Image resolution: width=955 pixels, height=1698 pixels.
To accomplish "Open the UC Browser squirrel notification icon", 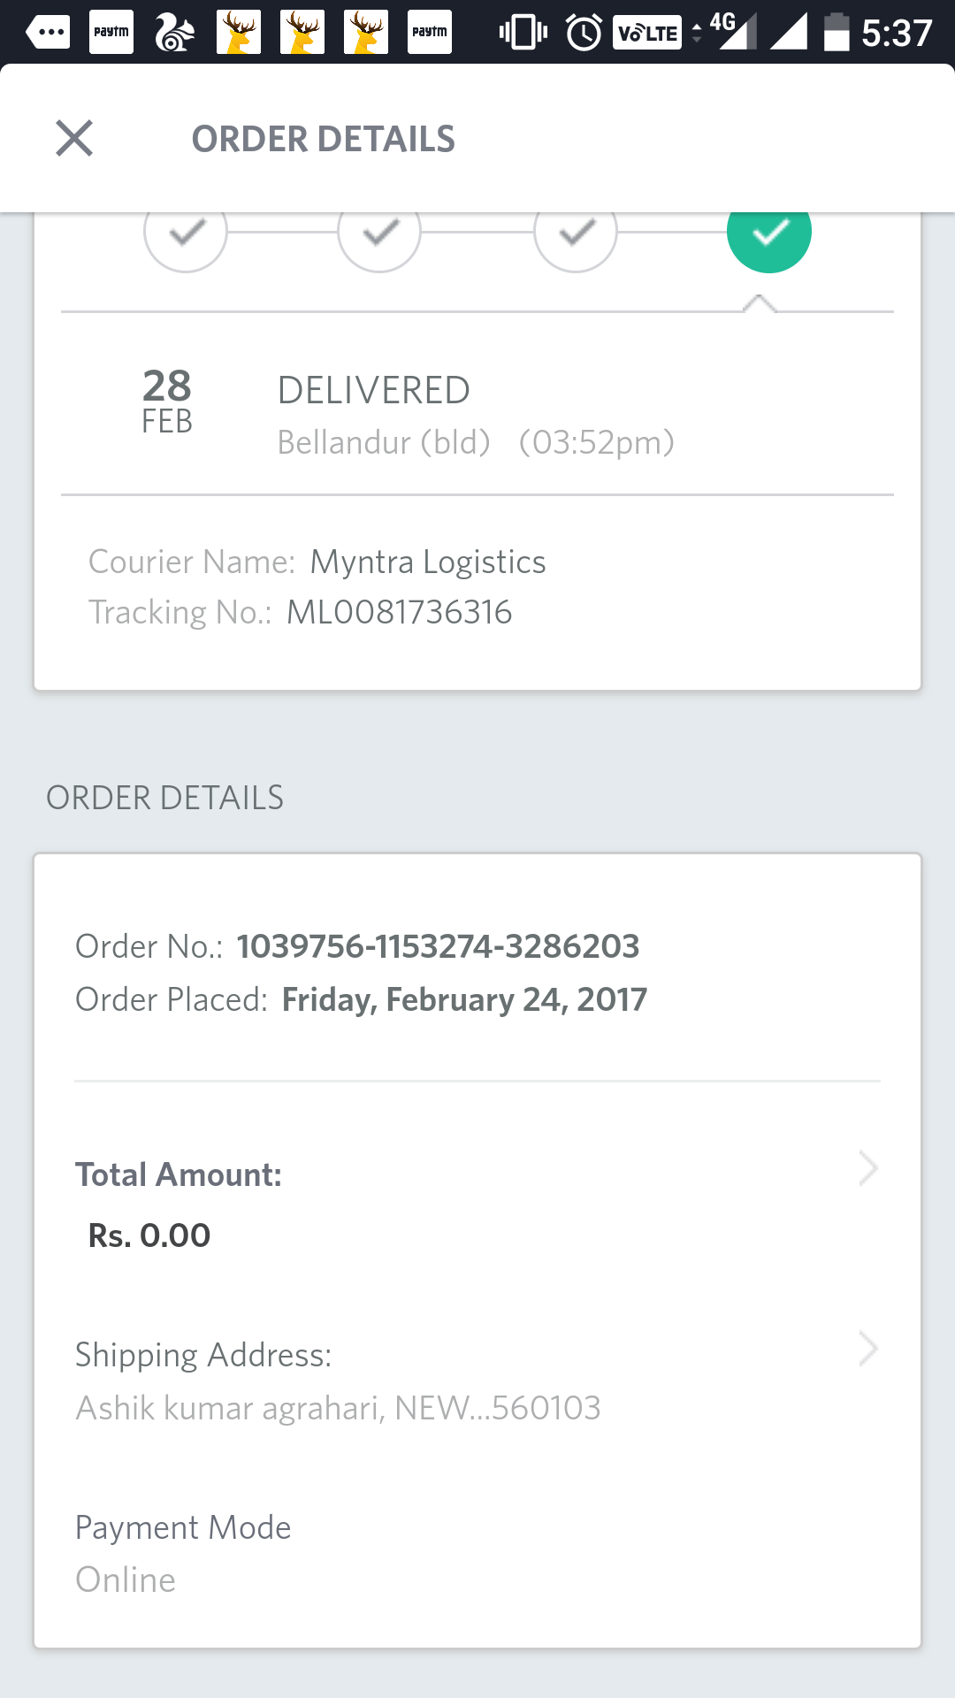I will tap(175, 33).
